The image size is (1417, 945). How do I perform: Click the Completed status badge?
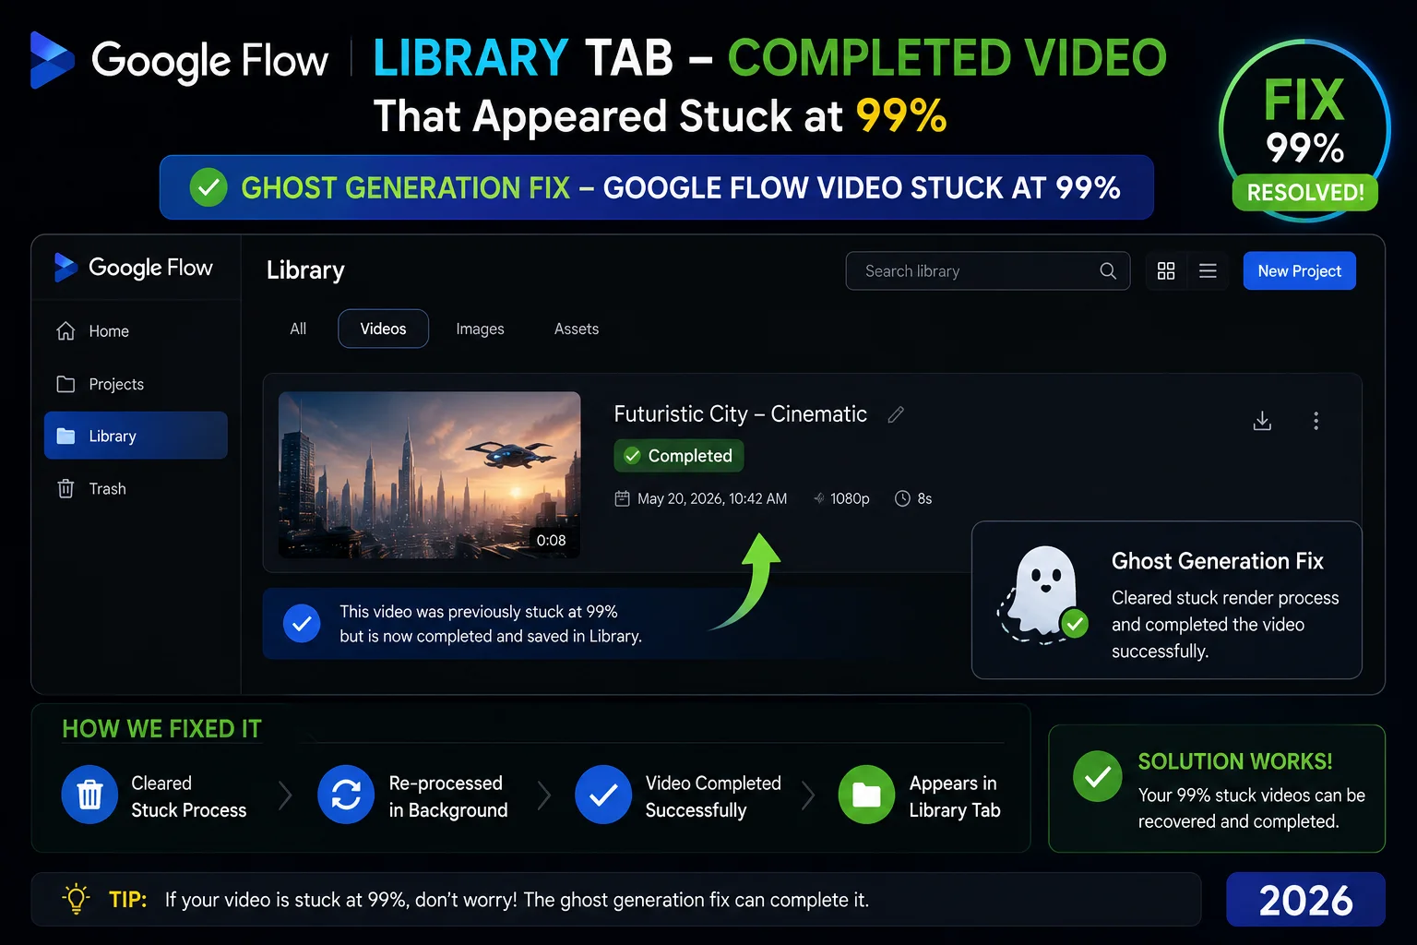tap(678, 456)
